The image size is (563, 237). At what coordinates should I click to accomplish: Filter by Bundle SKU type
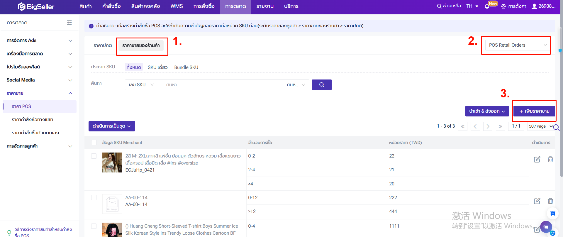[x=186, y=67]
